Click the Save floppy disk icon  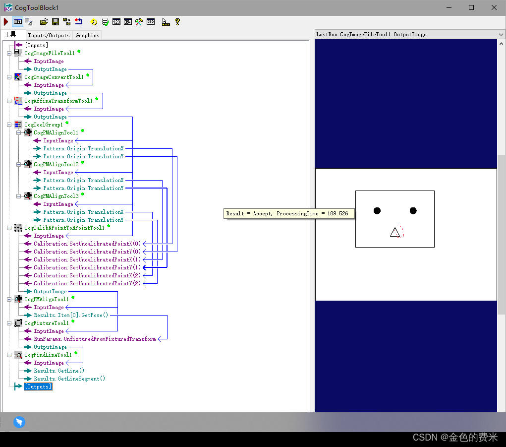pos(56,22)
